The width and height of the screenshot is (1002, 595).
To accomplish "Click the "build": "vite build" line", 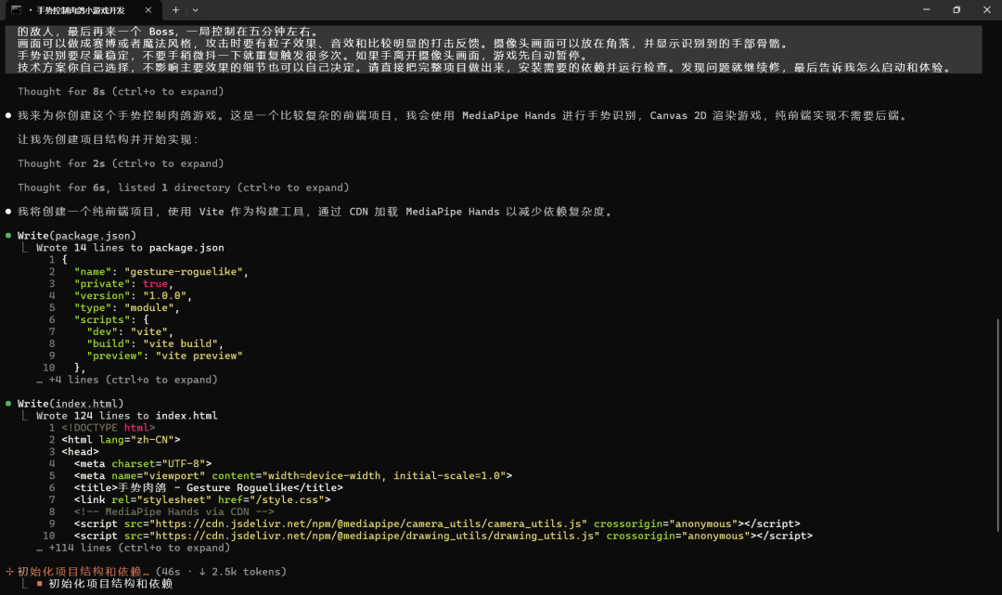I will (155, 343).
